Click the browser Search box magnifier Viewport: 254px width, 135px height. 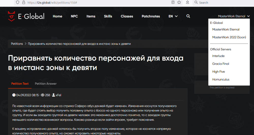pos(196,3)
